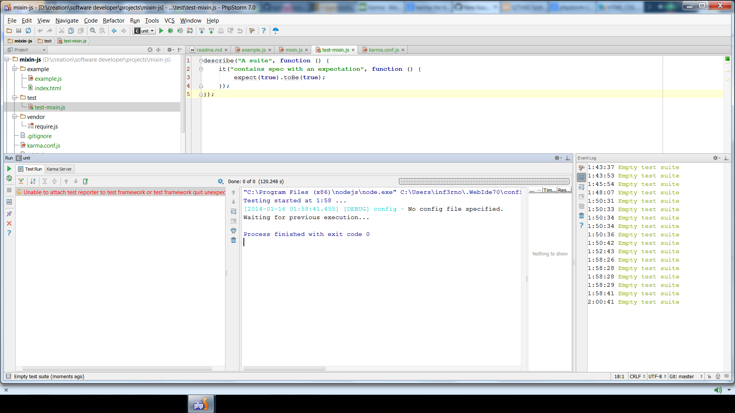735x413 pixels.
Task: Clear console output with trash icon
Action: tap(234, 240)
